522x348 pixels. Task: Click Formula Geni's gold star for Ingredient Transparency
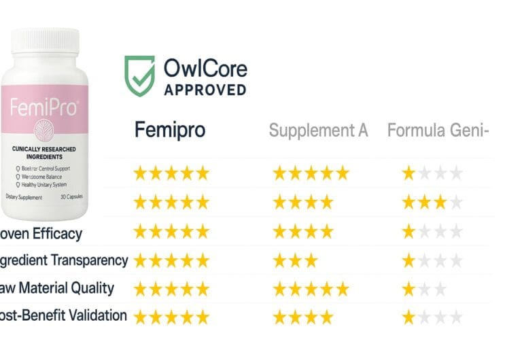pyautogui.click(x=408, y=260)
